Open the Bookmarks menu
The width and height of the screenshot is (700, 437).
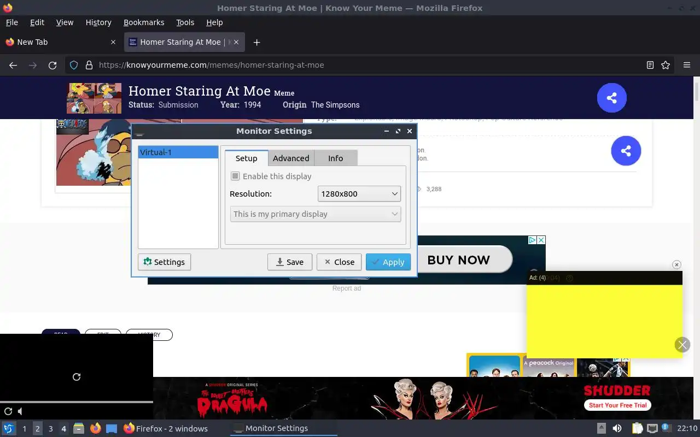[x=144, y=22]
